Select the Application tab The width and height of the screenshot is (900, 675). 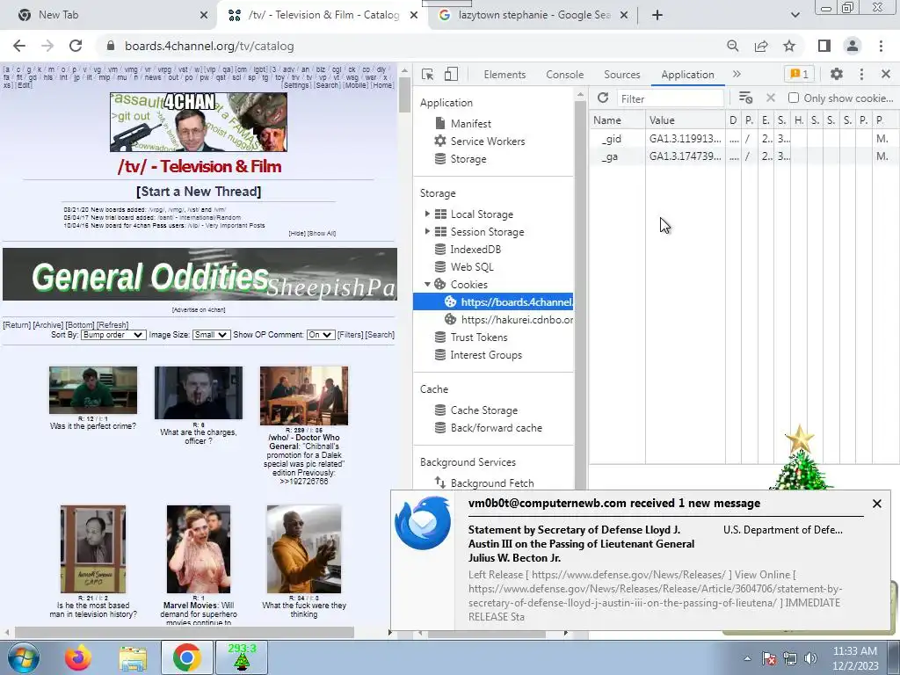pos(687,75)
